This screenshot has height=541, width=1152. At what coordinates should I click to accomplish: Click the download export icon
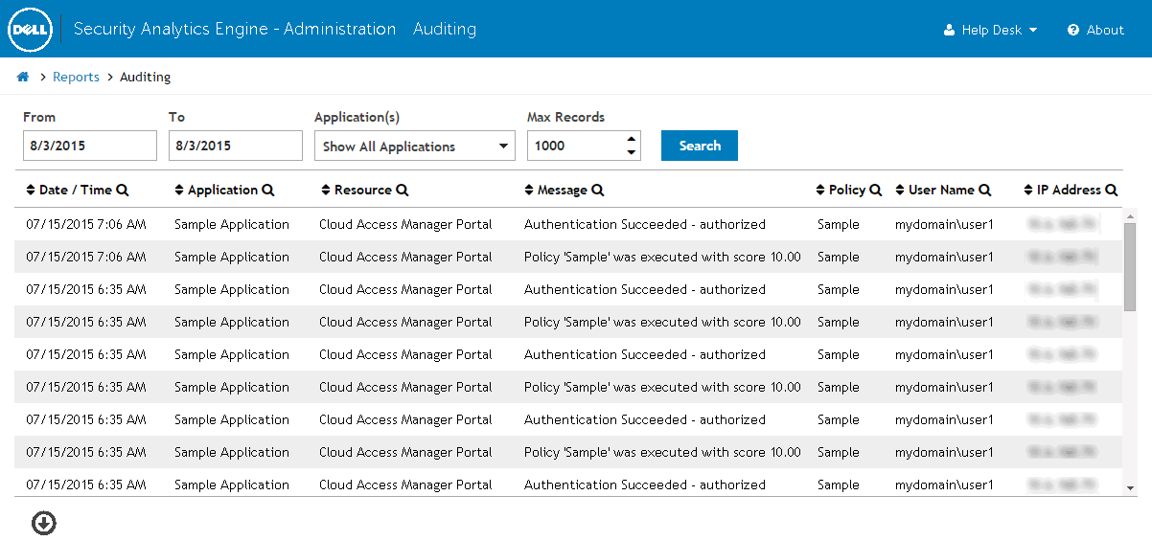click(x=44, y=523)
